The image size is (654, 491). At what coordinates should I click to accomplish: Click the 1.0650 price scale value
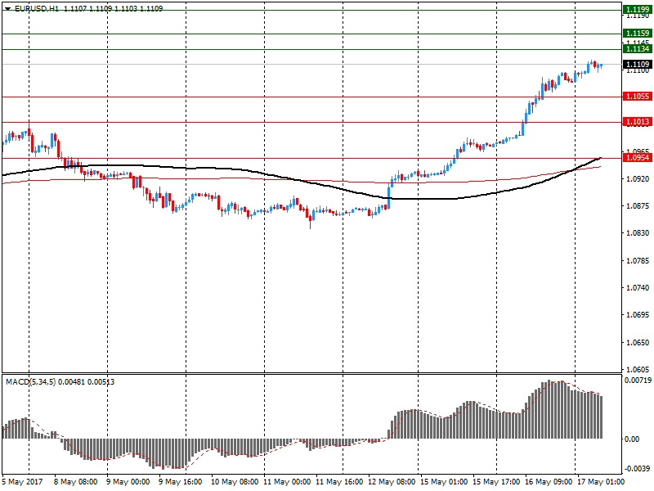[x=638, y=342]
